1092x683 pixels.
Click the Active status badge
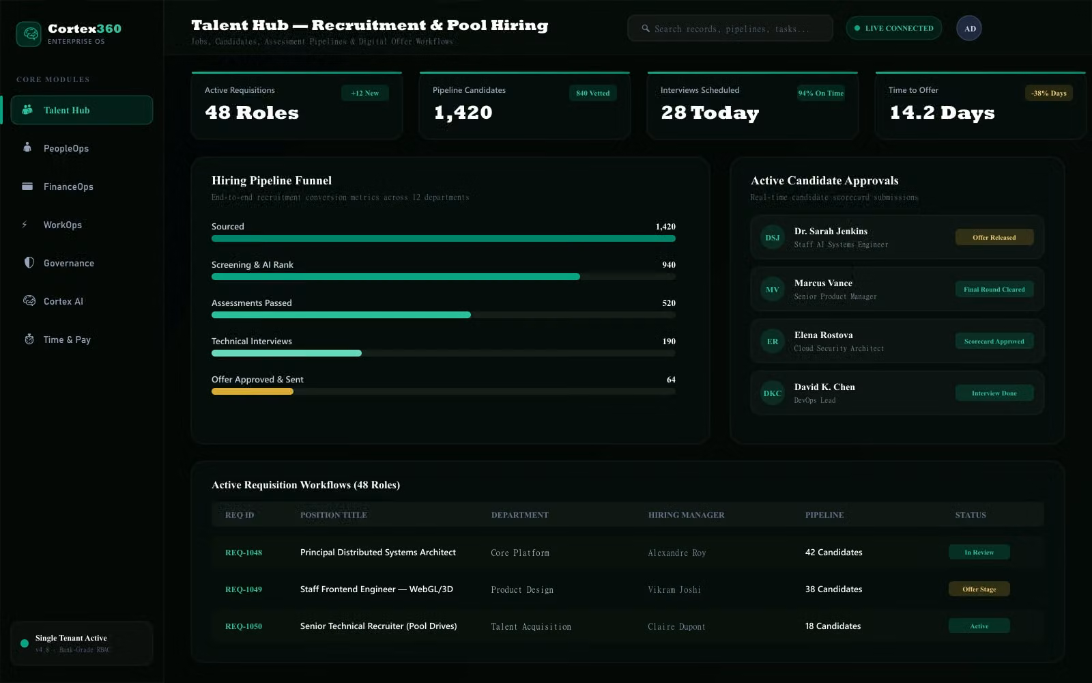(x=979, y=626)
